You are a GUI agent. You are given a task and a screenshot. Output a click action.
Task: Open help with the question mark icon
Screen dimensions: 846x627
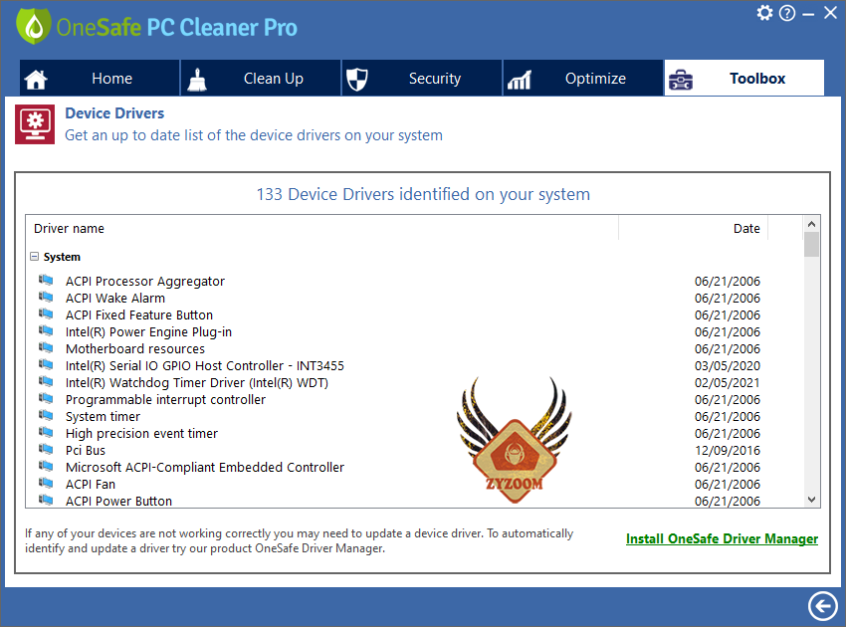point(787,13)
